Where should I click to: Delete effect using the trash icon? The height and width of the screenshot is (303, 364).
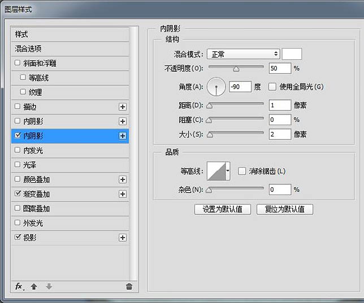click(x=129, y=287)
